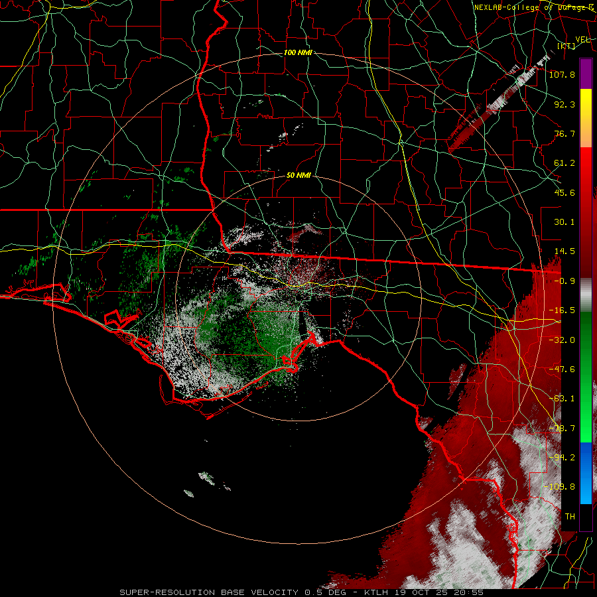The width and height of the screenshot is (597, 597).
Task: Click the -16.5 velocity scale value
Action: 562,310
